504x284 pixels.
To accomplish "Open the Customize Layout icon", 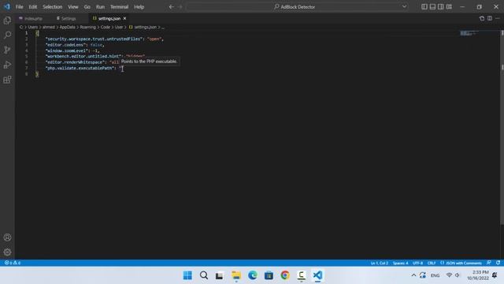I will (x=449, y=7).
